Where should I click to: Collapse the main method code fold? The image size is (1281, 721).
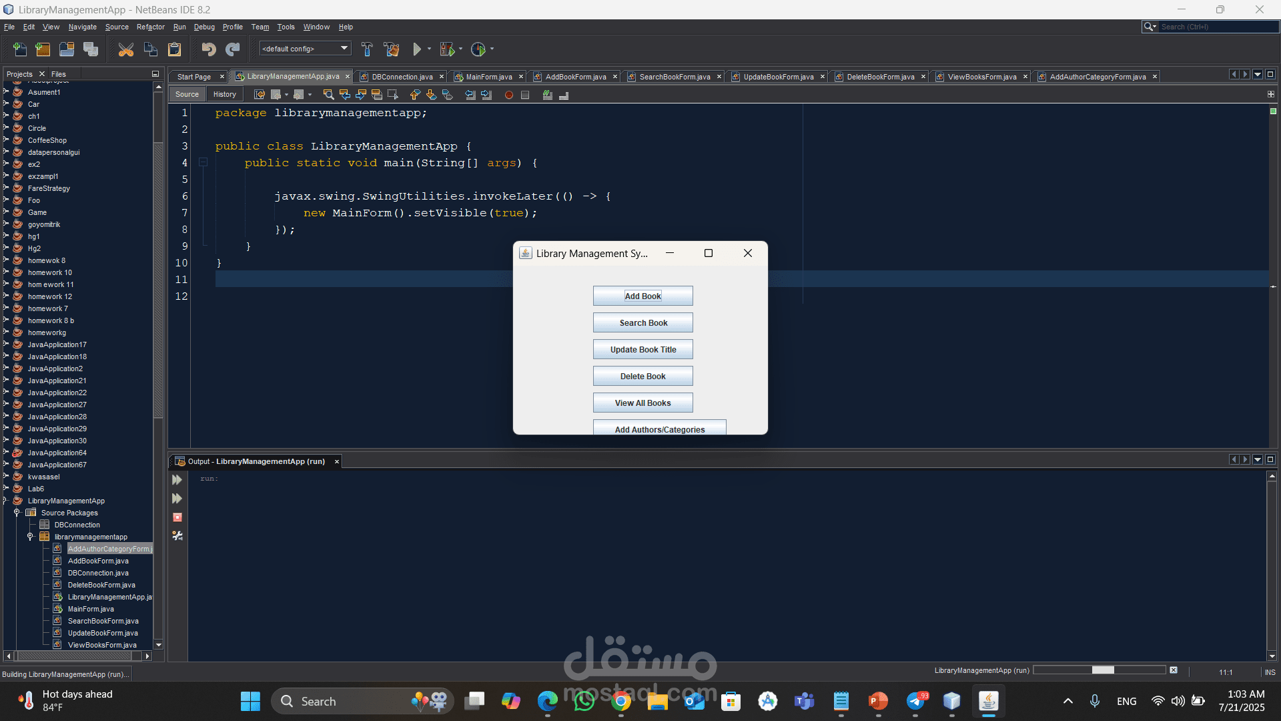coord(203,162)
